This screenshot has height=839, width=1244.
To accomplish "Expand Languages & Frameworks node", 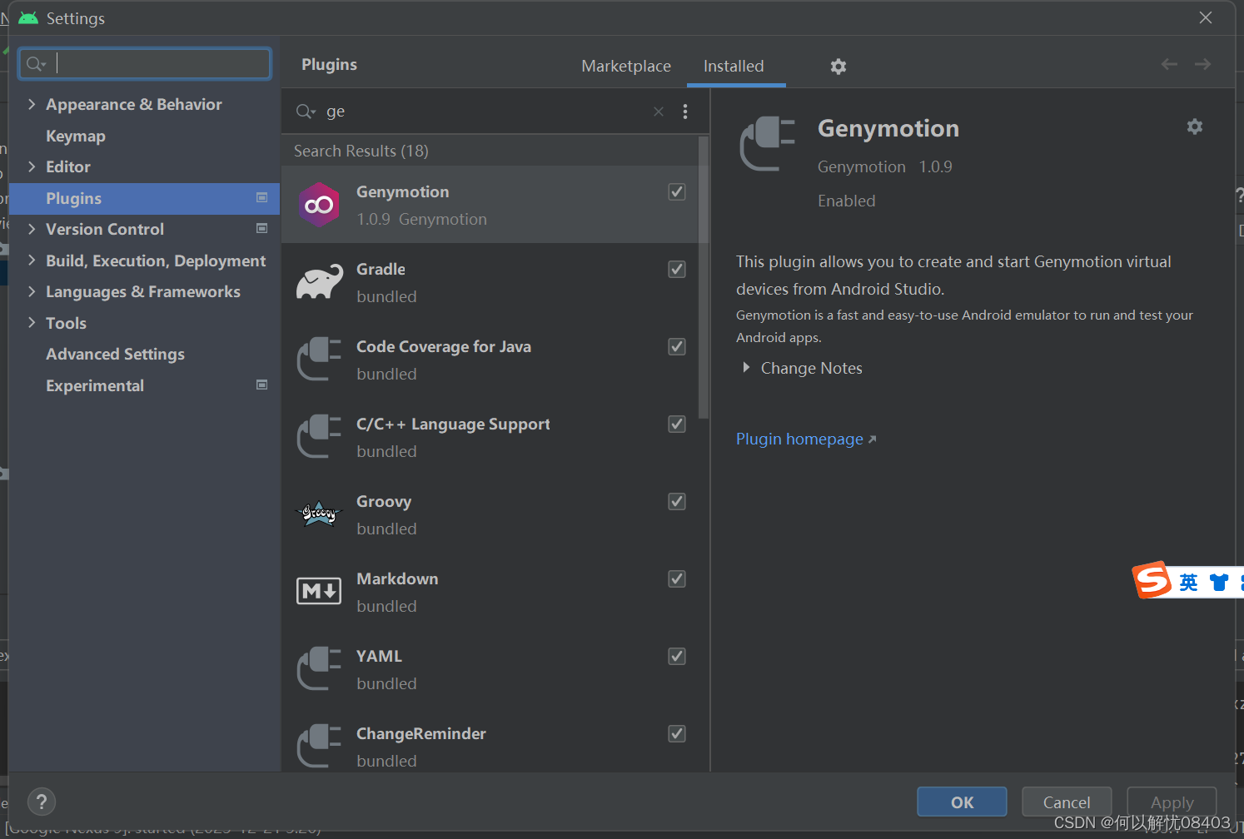I will 32,291.
